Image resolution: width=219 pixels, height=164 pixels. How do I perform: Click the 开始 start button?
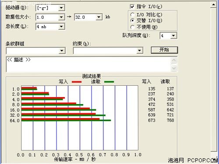pyautogui.click(x=164, y=50)
